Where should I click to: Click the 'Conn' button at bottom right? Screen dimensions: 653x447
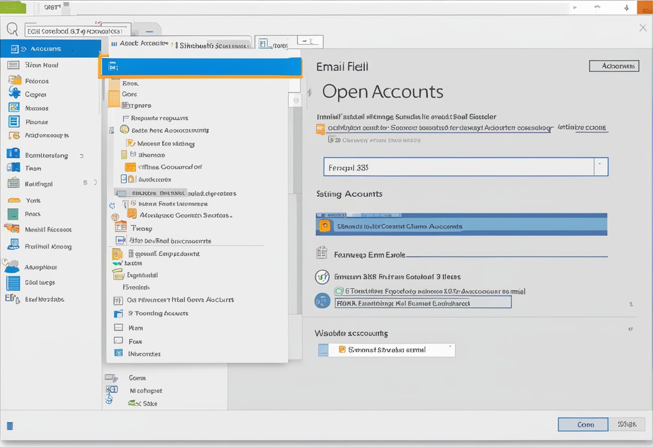click(583, 424)
